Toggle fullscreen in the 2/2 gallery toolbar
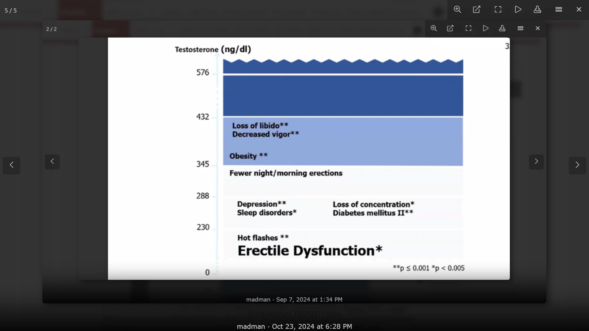 (468, 29)
